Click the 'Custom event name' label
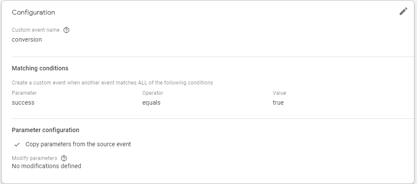Screen dimensions: 417x184 [x=36, y=30]
